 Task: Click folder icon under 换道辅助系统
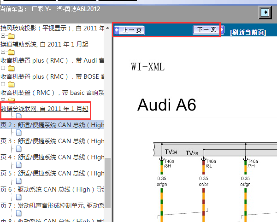click(11, 52)
